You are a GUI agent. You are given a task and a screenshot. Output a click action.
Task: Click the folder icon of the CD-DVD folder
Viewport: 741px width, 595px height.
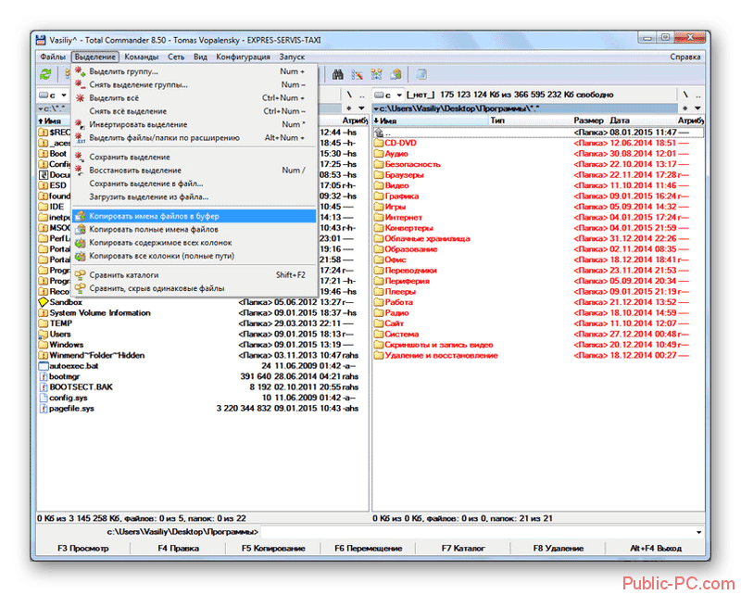378,143
